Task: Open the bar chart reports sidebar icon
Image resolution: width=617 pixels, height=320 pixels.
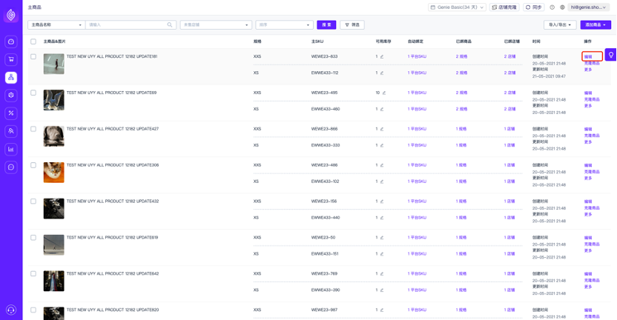Action: tap(11, 150)
